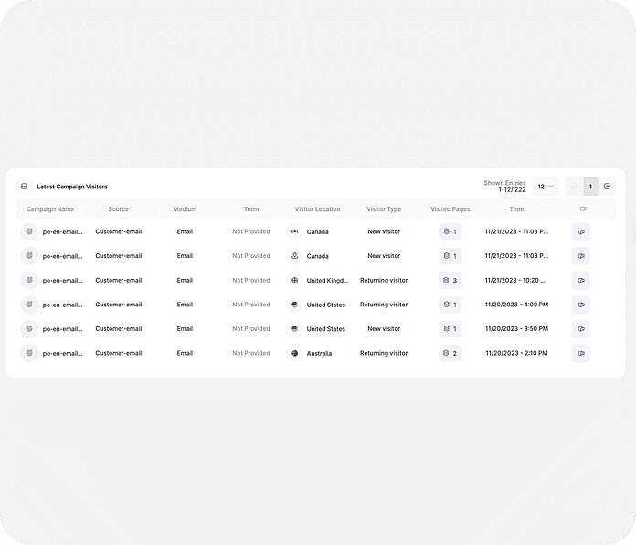Screen dimensions: 636x545
Task: Sort by Medium column header
Action: pyautogui.click(x=185, y=209)
